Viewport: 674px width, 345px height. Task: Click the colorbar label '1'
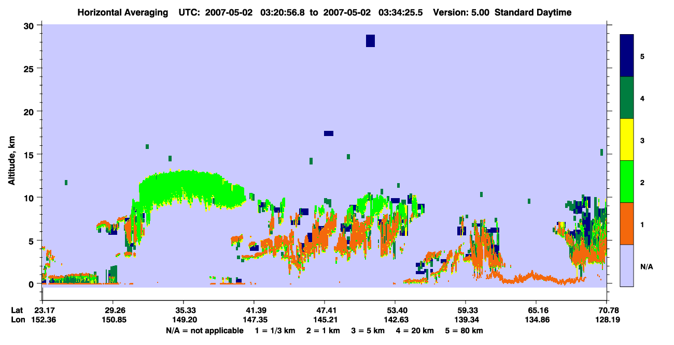(642, 224)
